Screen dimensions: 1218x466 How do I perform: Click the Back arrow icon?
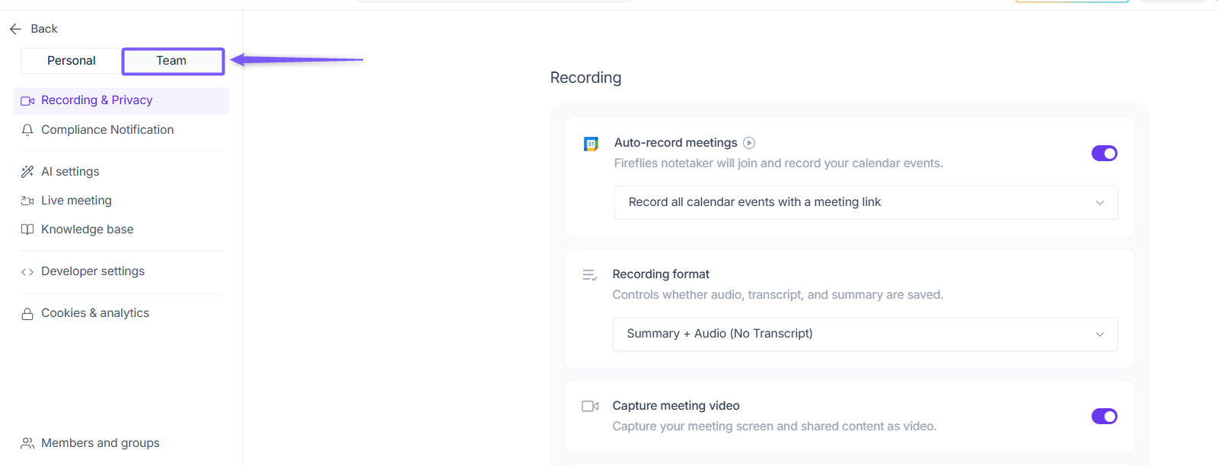click(15, 29)
